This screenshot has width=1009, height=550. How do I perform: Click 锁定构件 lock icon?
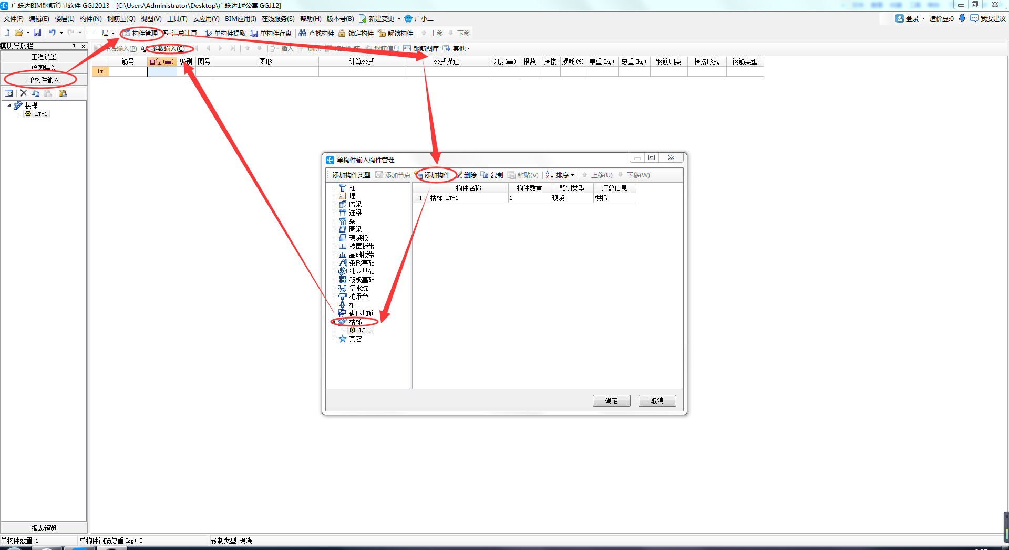356,33
